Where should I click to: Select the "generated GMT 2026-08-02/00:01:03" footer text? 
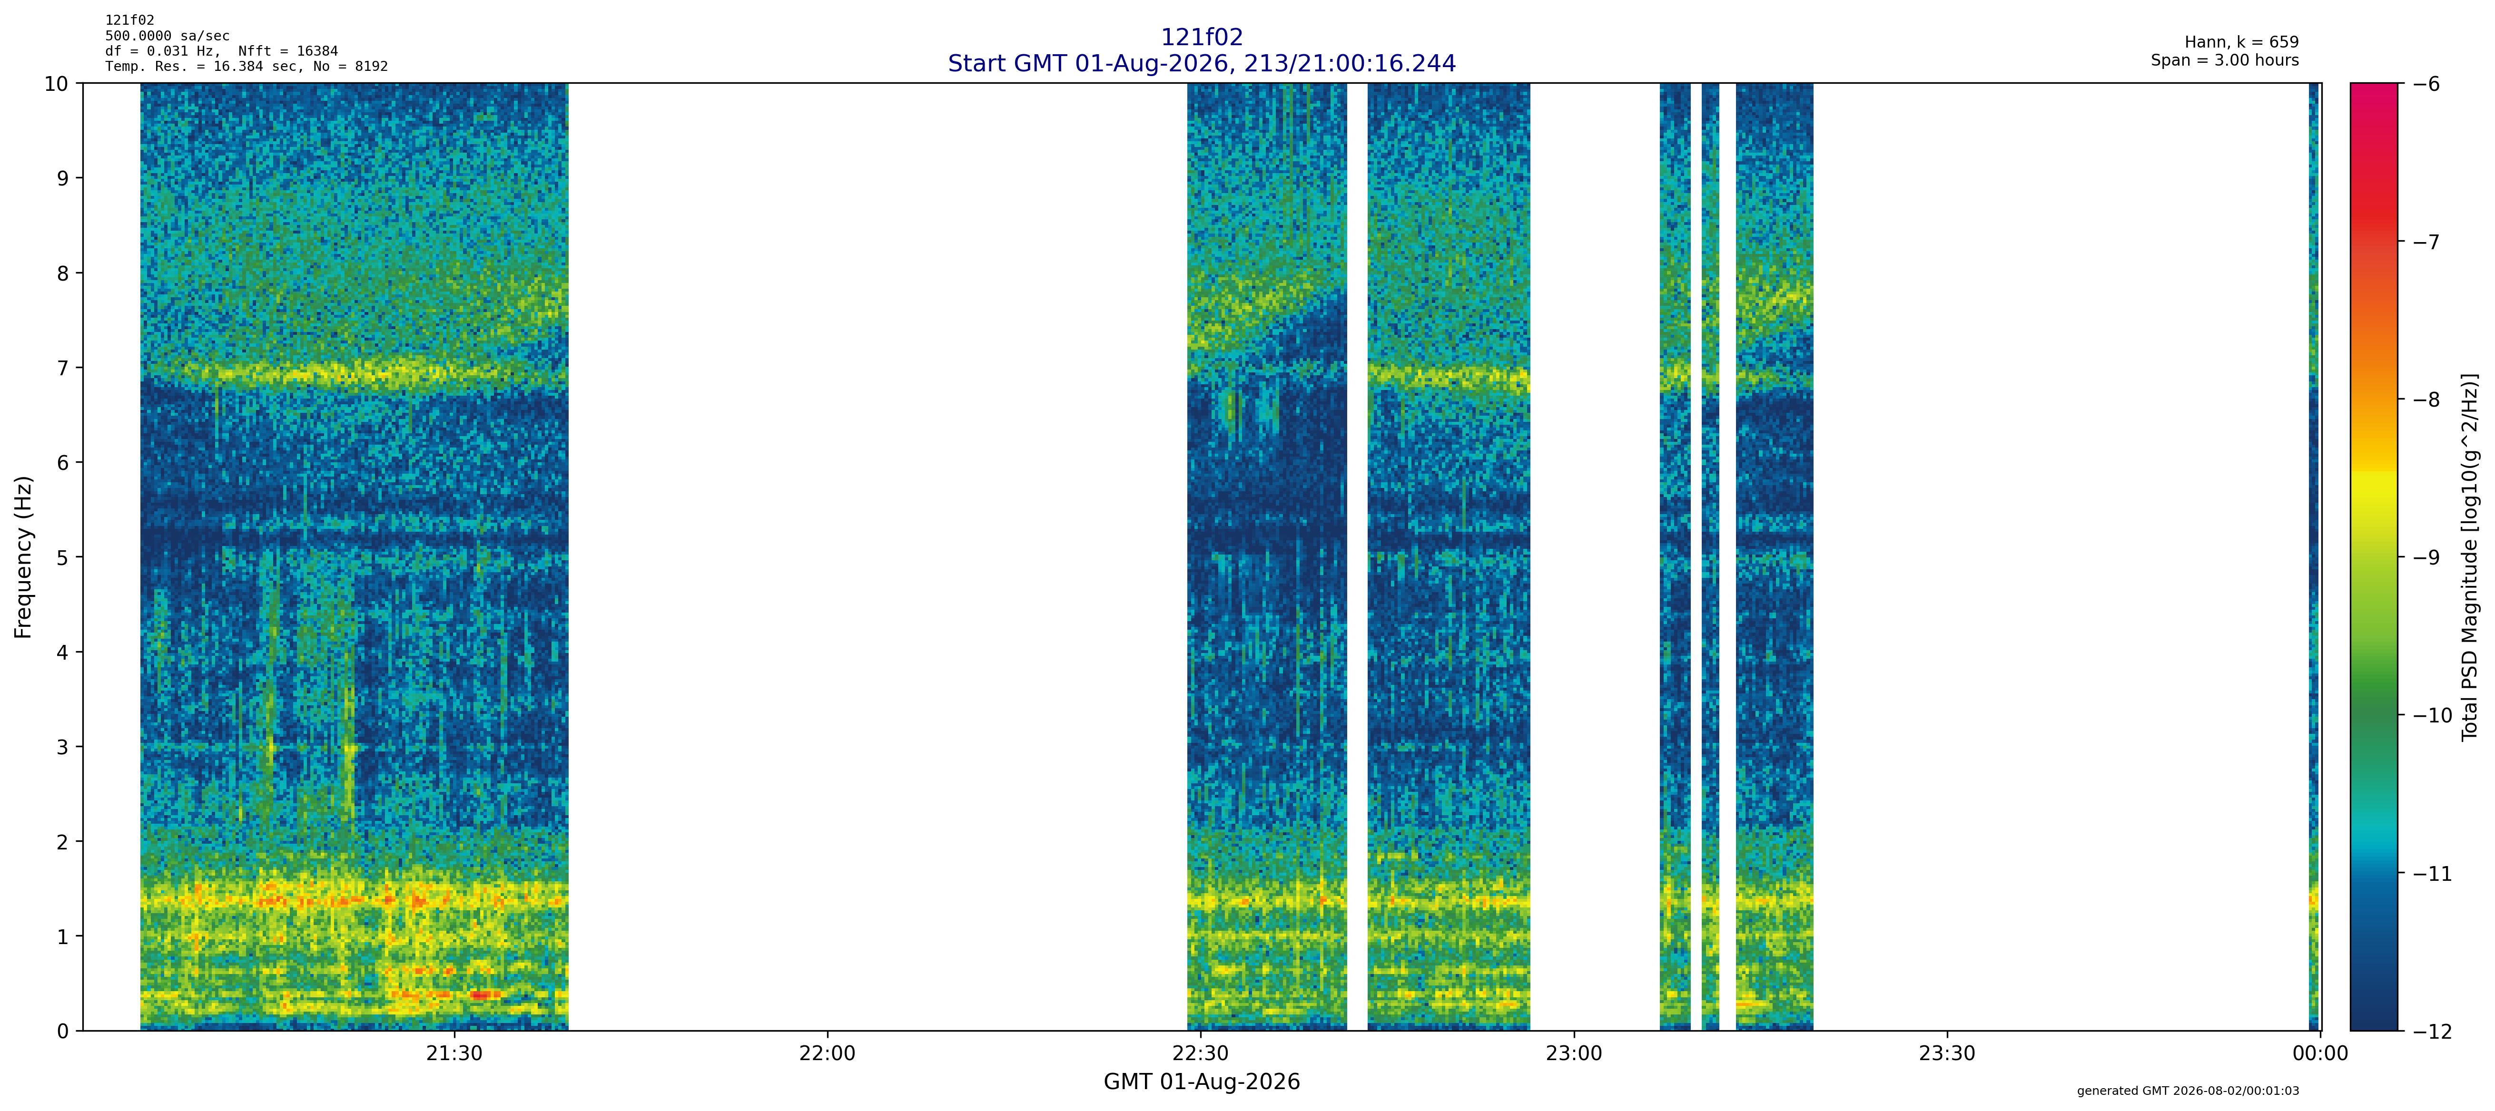(2188, 1091)
